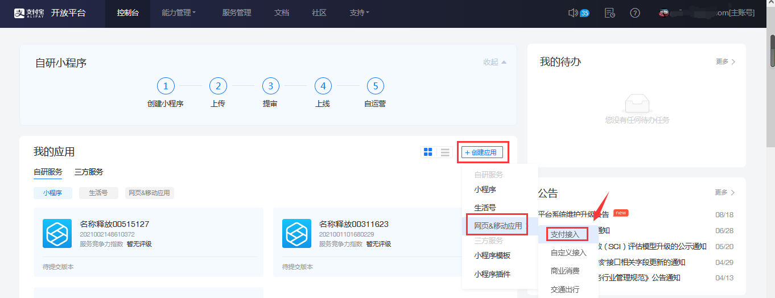Click the 创建应用 button

(482, 152)
